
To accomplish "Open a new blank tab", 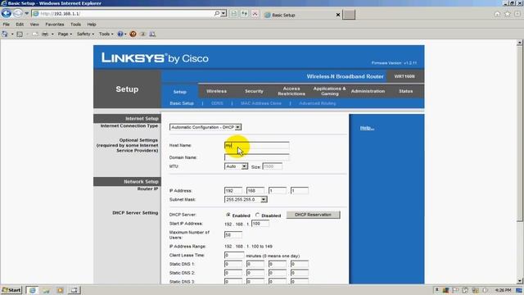I will [349, 15].
